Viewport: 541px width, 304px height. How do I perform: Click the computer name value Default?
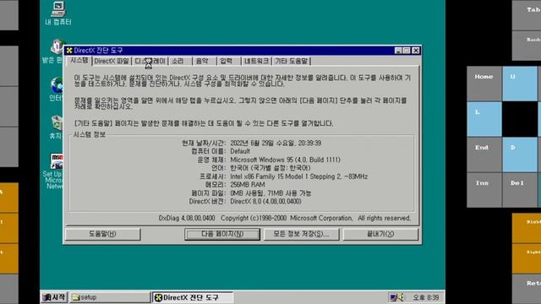click(240, 151)
